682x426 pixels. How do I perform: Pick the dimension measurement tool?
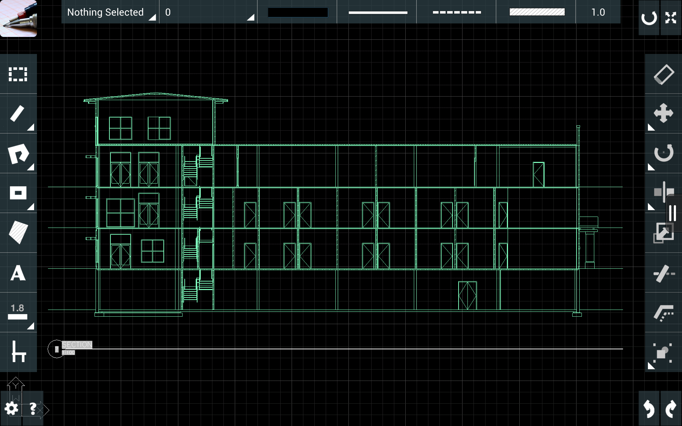18,312
